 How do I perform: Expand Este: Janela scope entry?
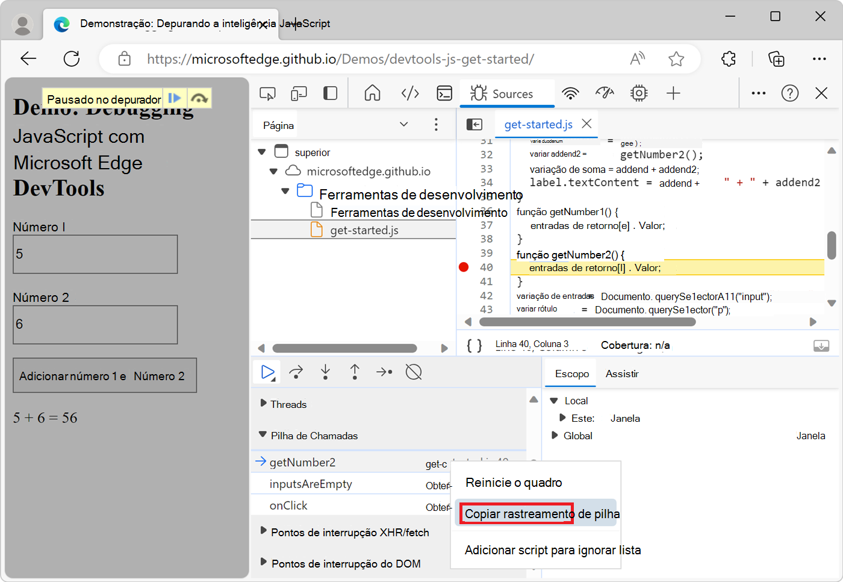click(x=562, y=418)
